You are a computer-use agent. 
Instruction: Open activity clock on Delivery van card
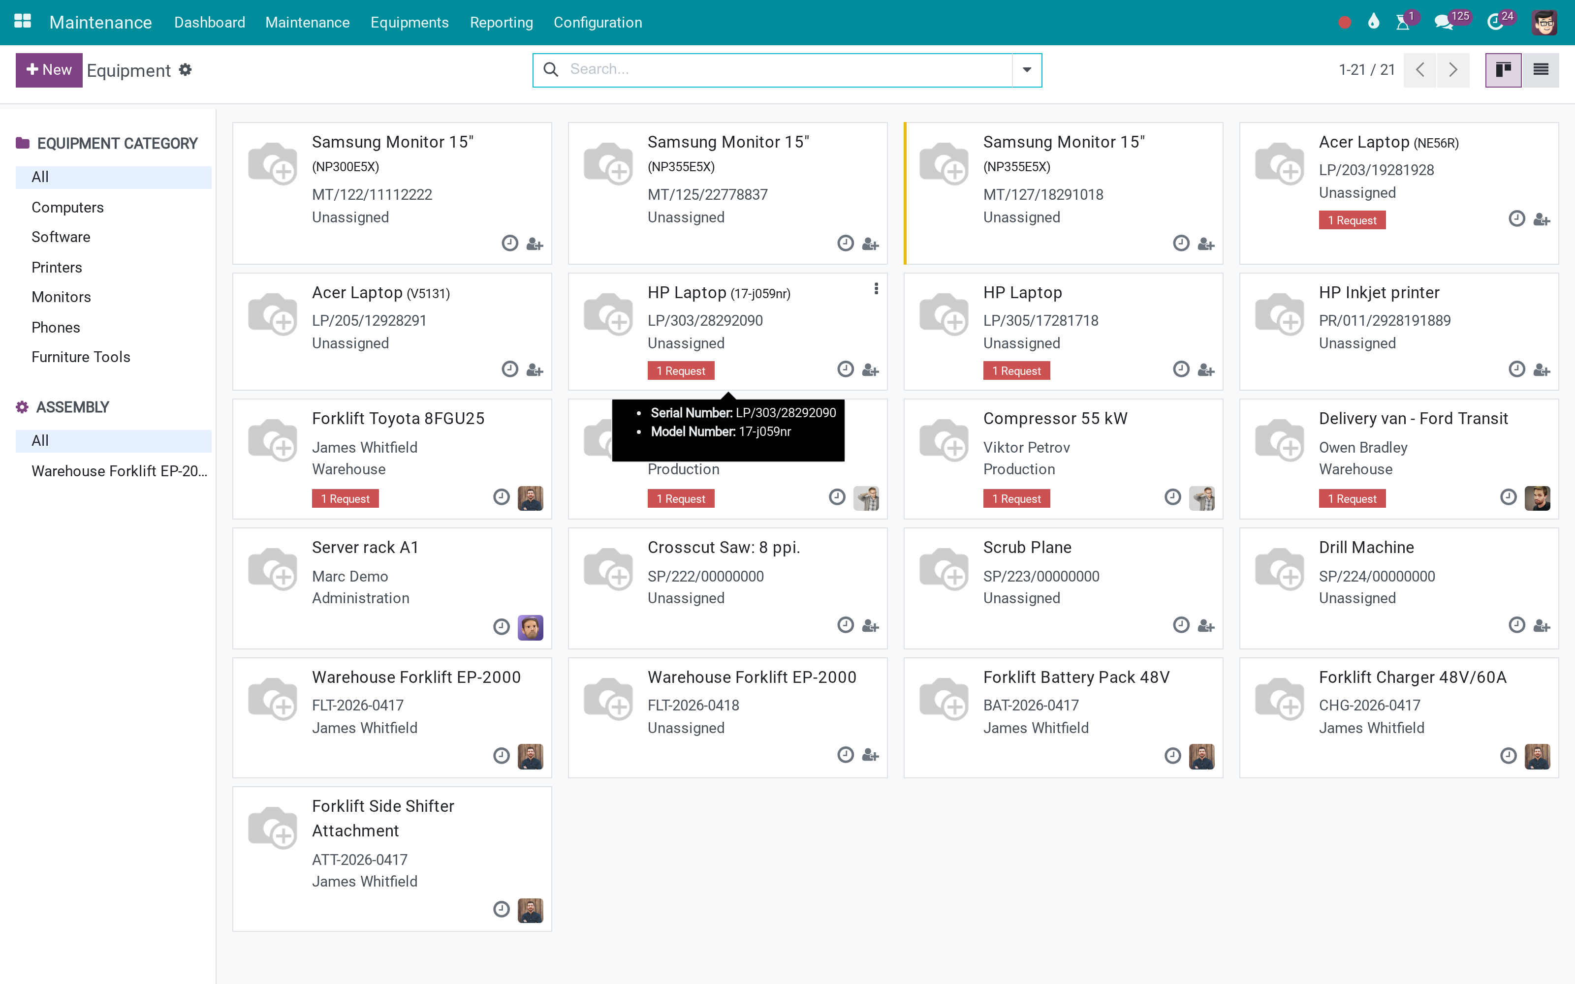[x=1508, y=498]
